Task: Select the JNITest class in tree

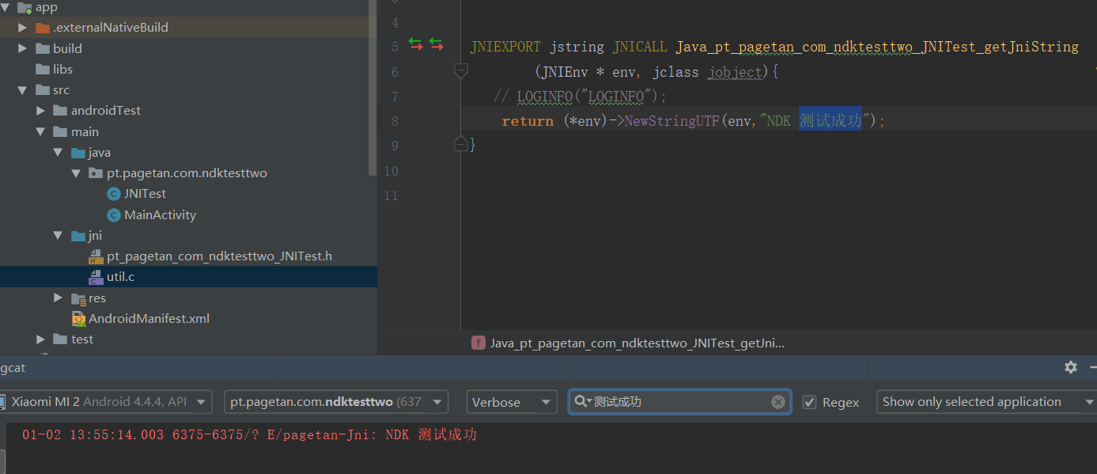Action: 145,194
